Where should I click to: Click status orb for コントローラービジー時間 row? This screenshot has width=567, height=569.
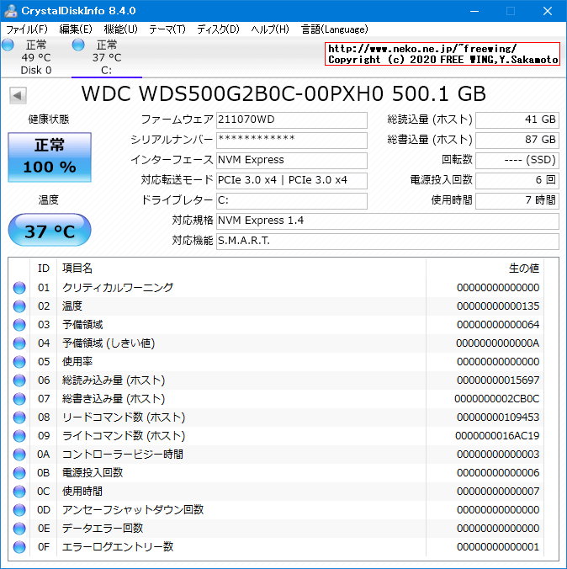point(19,455)
